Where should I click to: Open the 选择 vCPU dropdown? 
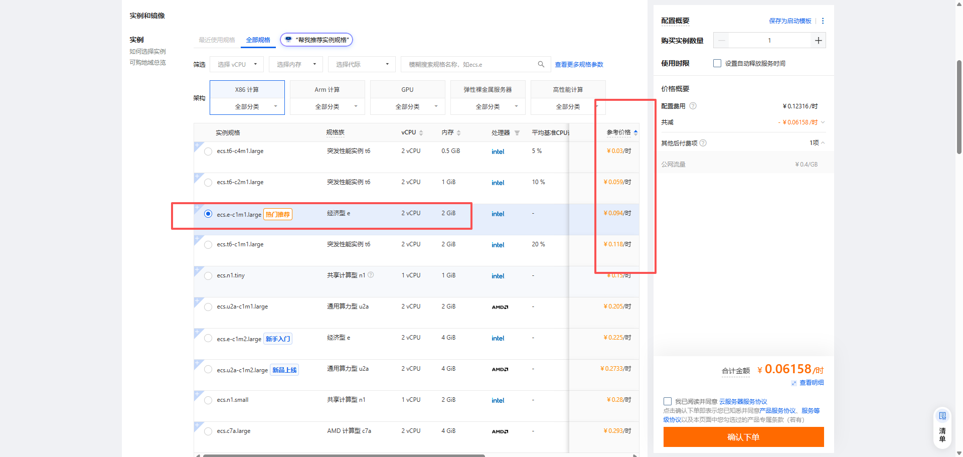pos(238,64)
